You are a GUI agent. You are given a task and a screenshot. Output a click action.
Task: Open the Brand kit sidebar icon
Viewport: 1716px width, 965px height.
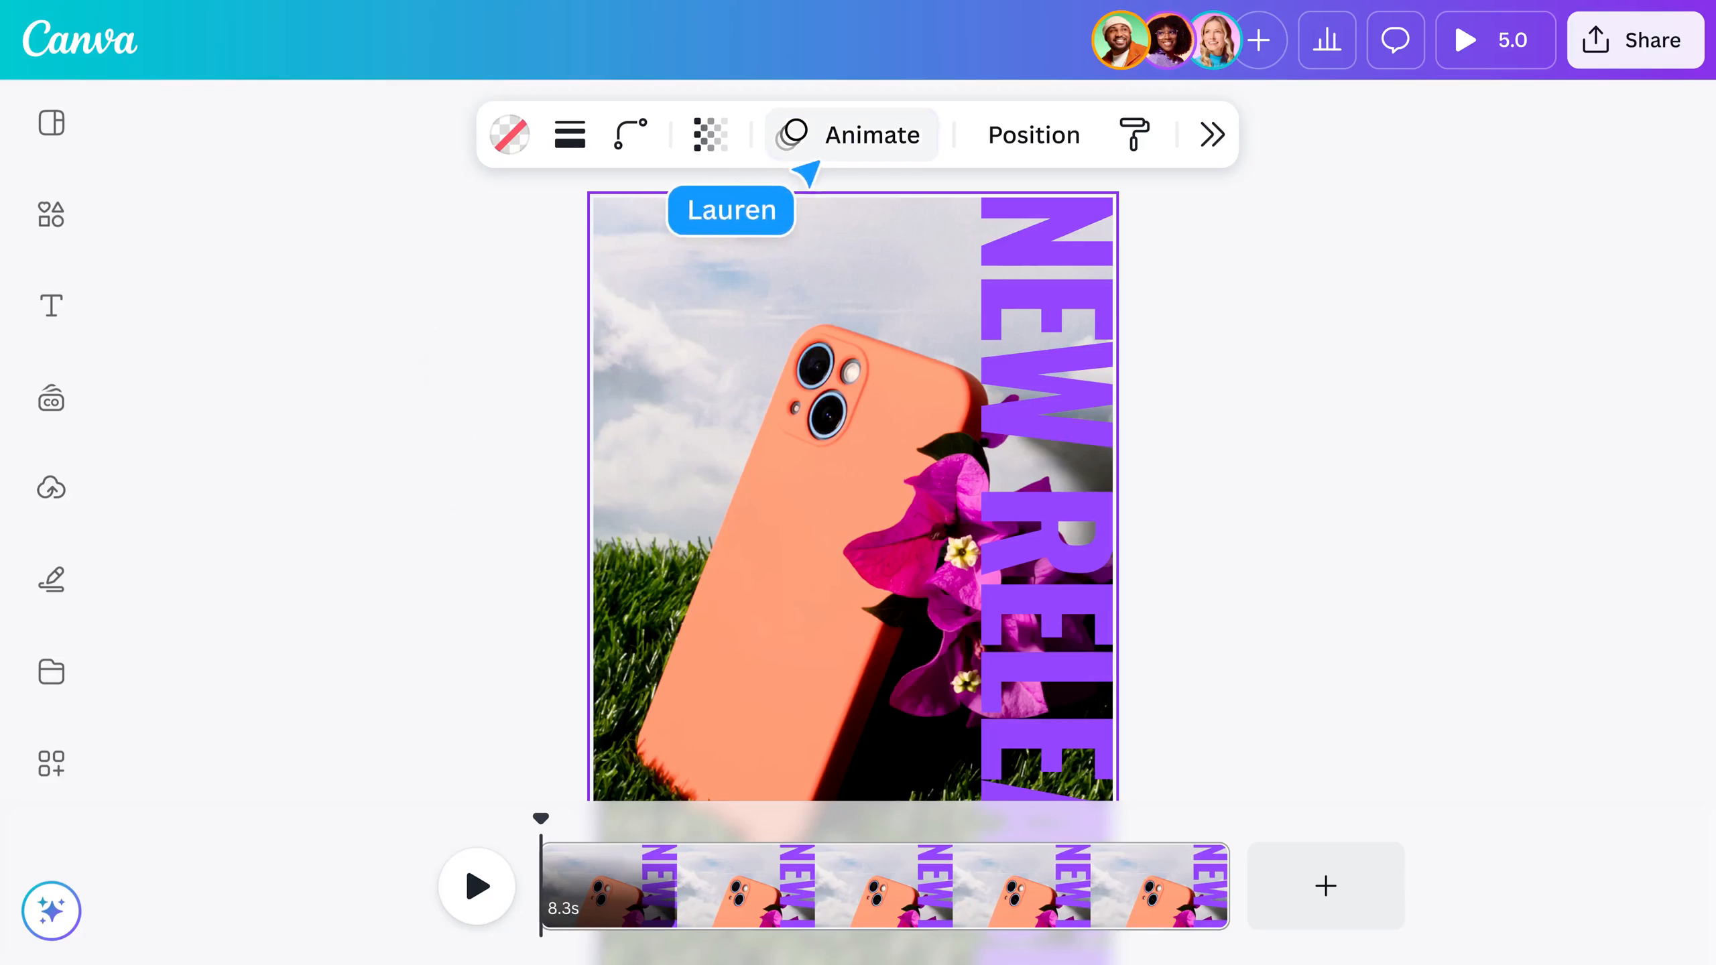[51, 398]
